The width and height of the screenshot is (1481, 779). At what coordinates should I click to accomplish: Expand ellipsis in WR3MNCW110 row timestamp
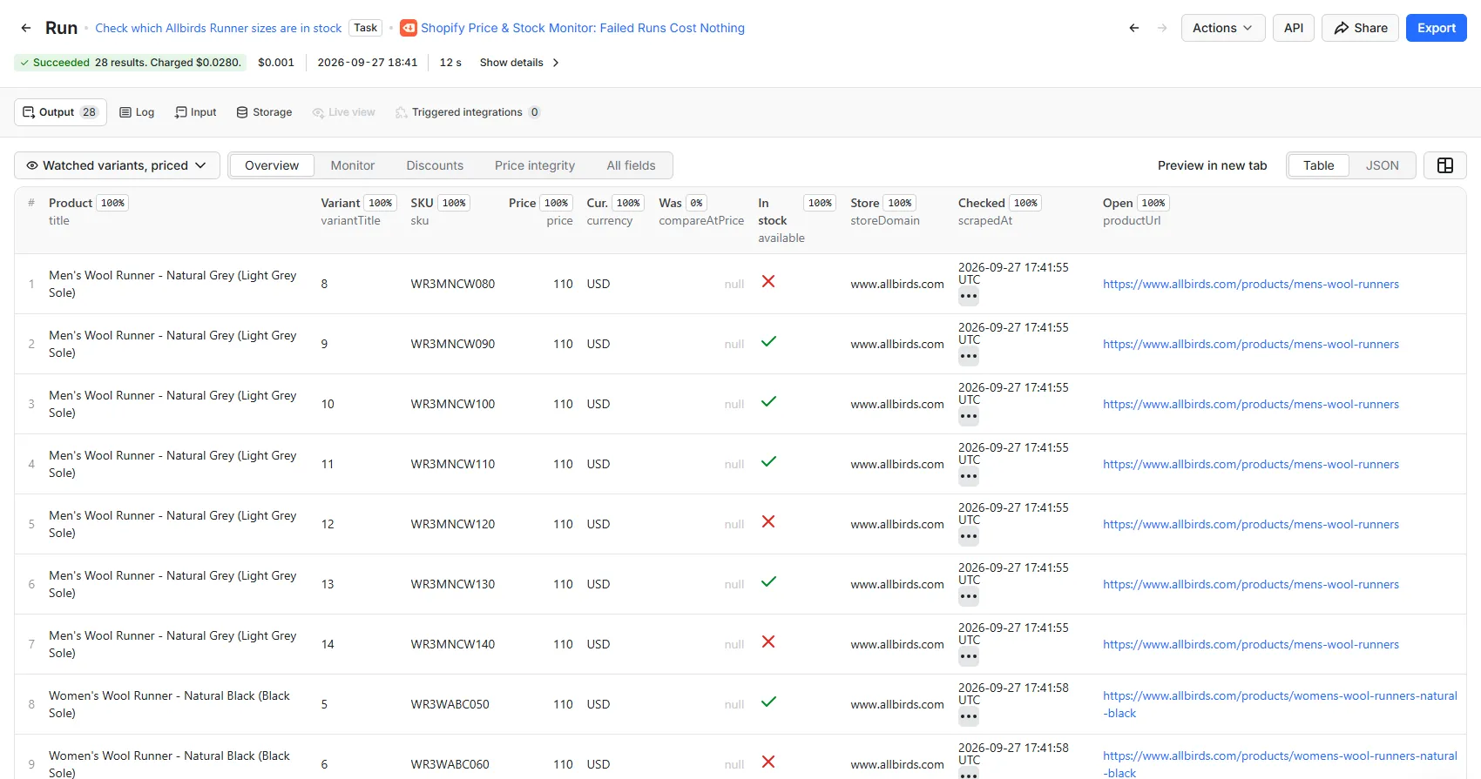pos(969,477)
